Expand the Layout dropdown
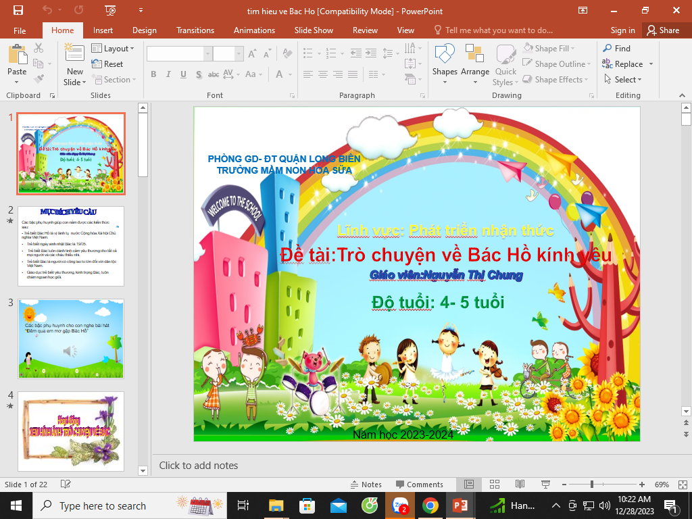The width and height of the screenshot is (692, 519). coord(113,49)
